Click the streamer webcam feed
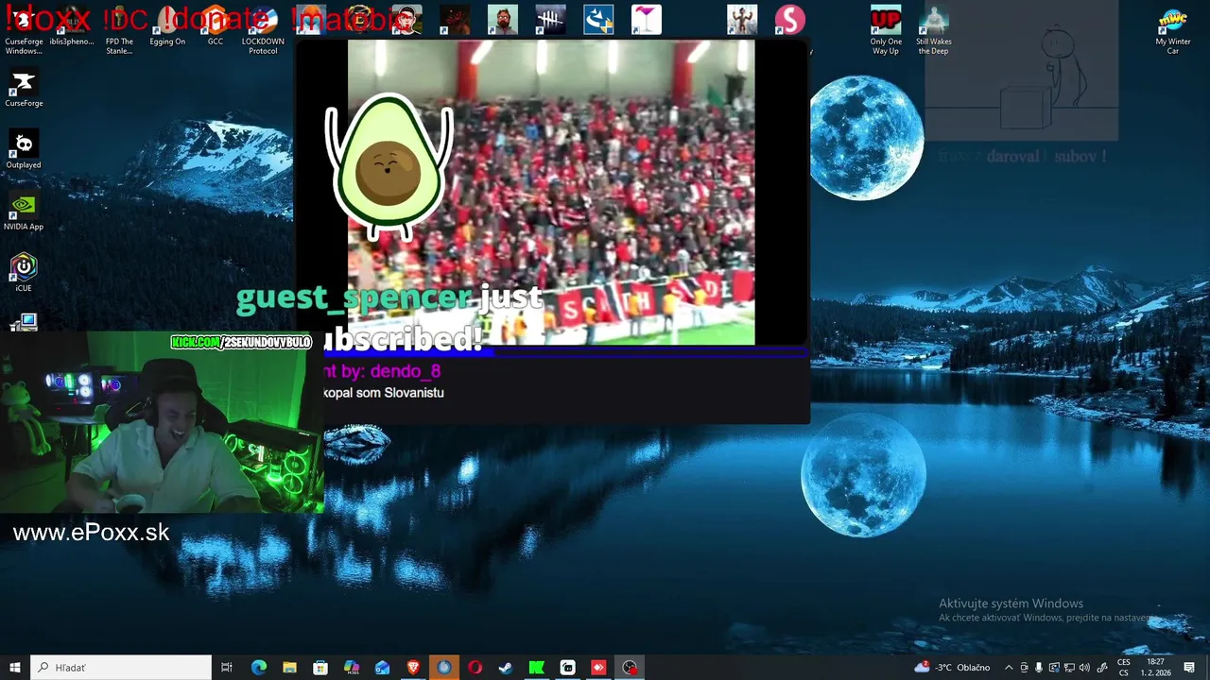The width and height of the screenshot is (1210, 680). pos(162,422)
